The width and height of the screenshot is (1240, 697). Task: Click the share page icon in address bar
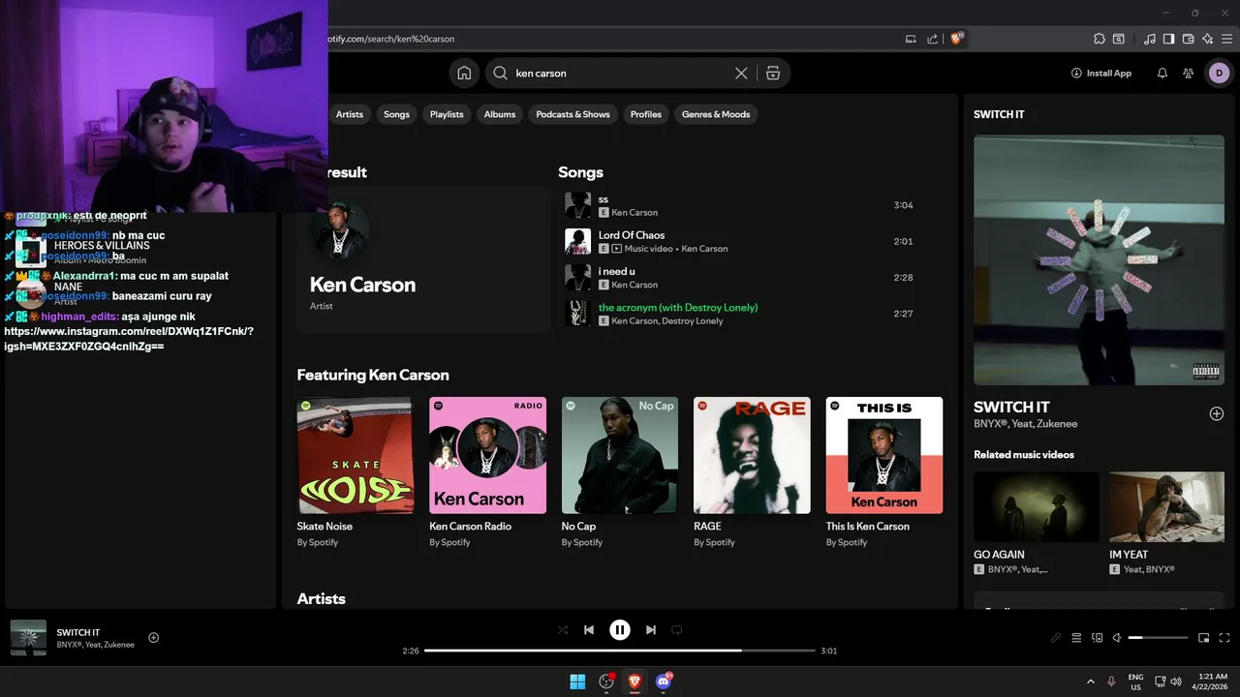(932, 39)
